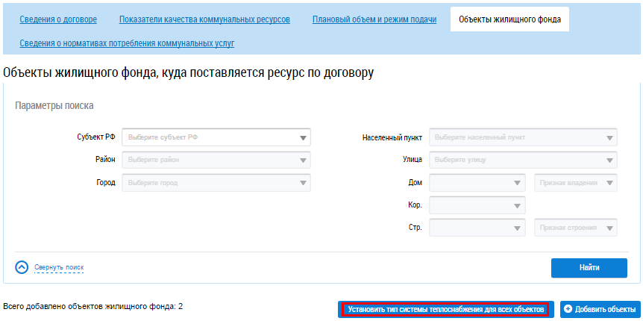Screen dimensions: 643x321
Task: Click the plus icon on Добавить объекты
Action: 568,309
